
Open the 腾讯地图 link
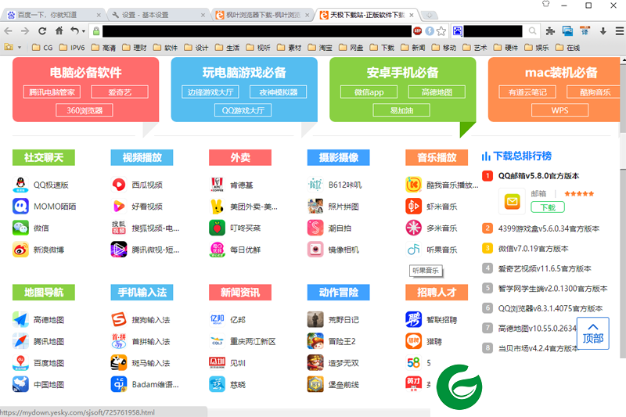[49, 342]
